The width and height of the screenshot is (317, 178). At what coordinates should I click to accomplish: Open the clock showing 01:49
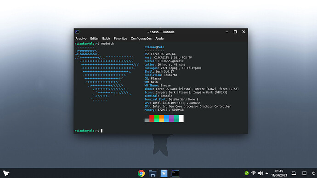(x=279, y=173)
